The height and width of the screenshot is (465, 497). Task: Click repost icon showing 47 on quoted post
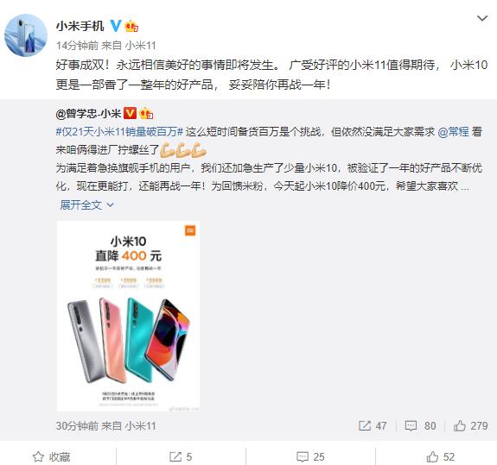click(x=365, y=426)
